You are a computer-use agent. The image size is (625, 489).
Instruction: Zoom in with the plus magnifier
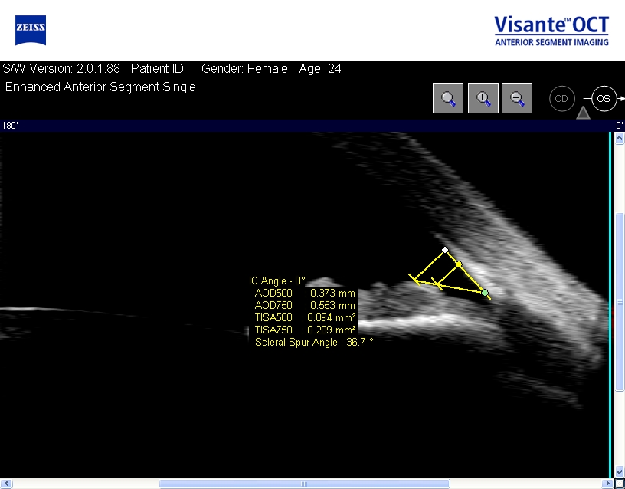(483, 98)
